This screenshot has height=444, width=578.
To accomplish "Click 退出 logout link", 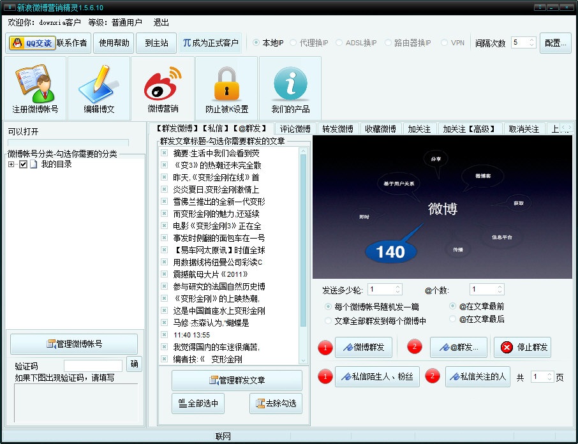I will click(161, 22).
